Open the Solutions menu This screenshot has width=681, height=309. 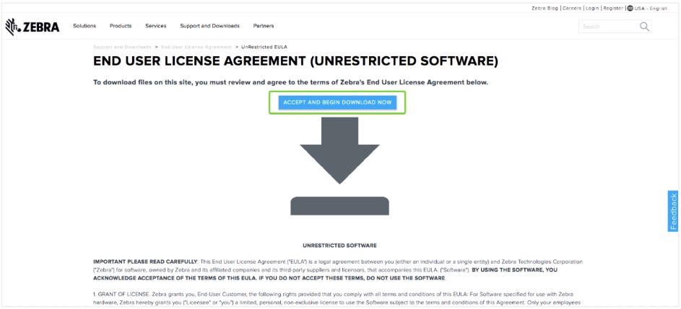coord(84,26)
